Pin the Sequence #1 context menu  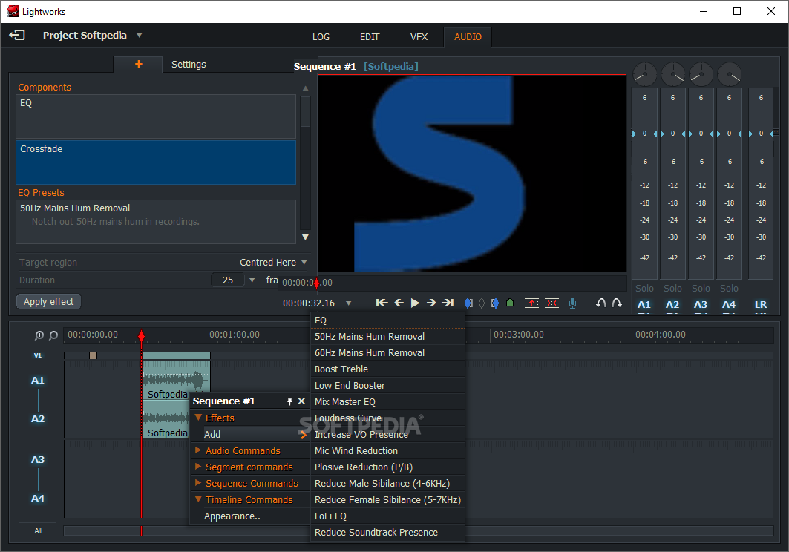point(289,401)
